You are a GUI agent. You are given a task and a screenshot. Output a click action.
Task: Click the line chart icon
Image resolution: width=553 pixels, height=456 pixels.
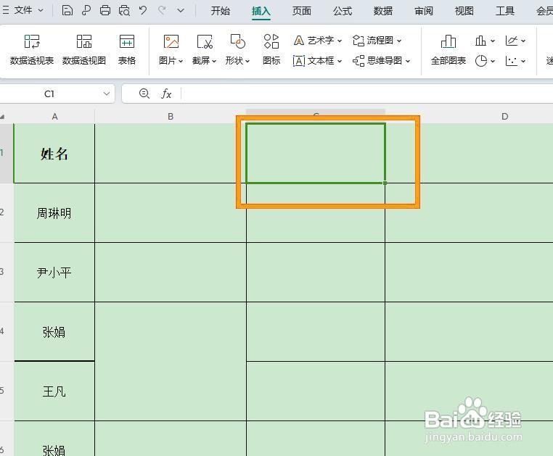coord(511,41)
